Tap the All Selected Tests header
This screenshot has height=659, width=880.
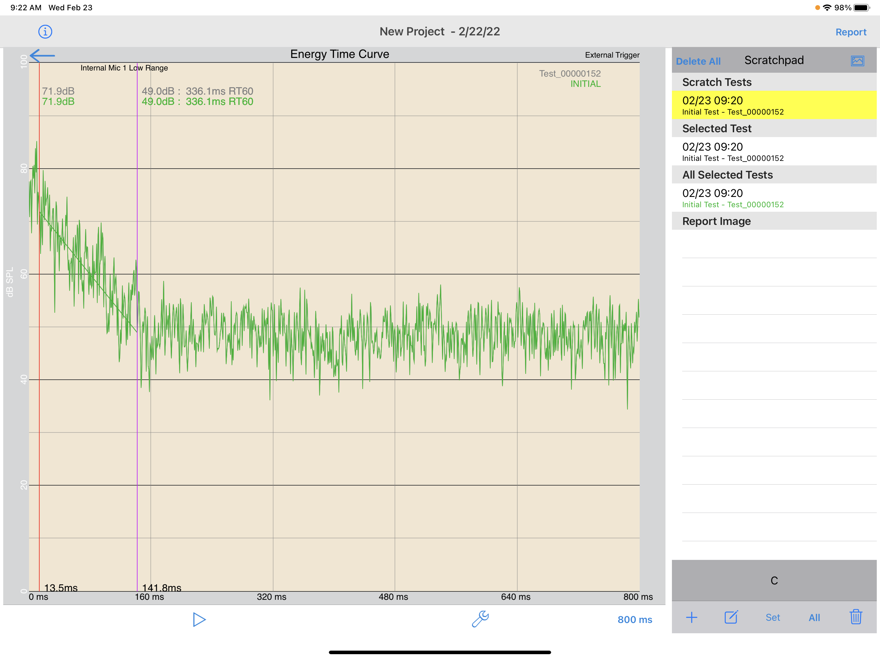click(x=774, y=174)
